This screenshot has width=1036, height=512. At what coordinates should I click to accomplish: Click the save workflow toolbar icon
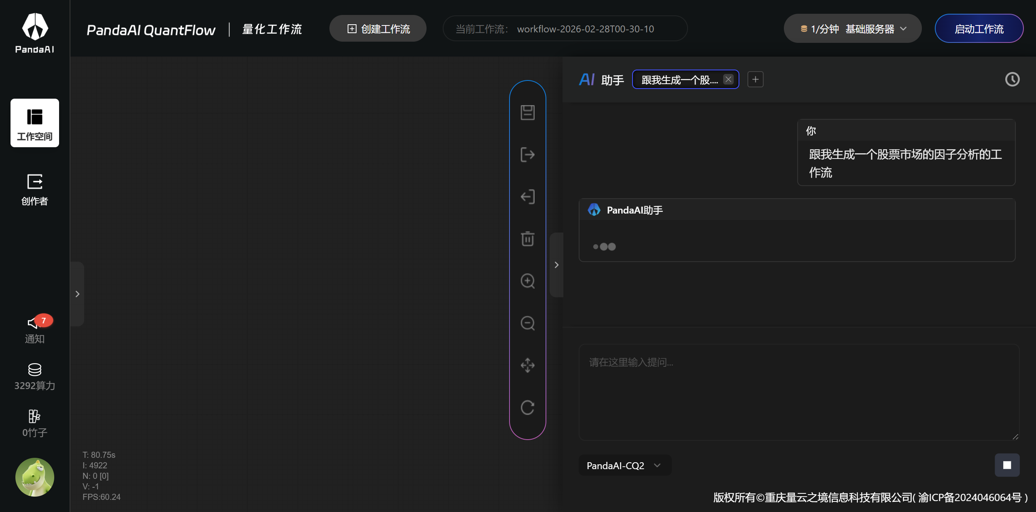click(x=528, y=112)
